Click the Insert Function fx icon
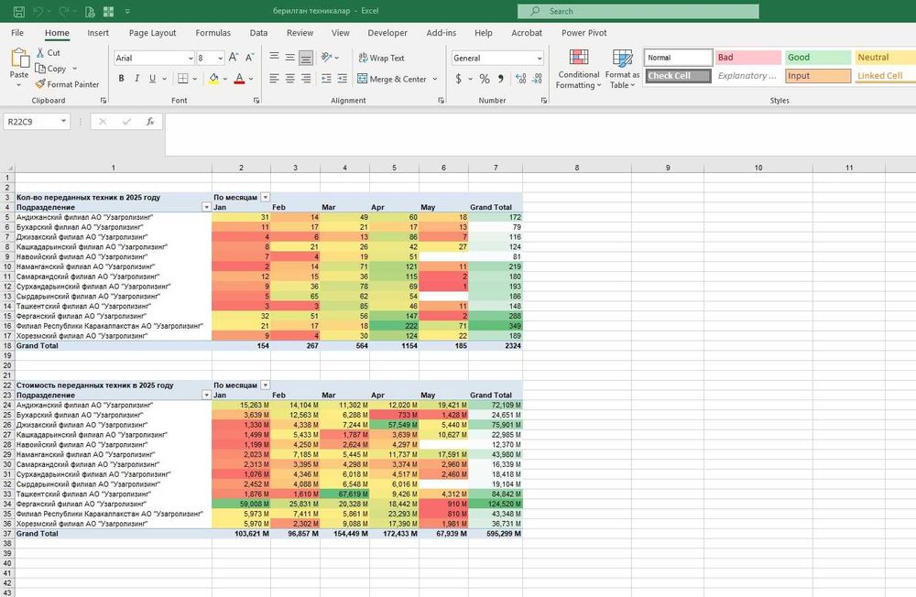916x597 pixels. pos(150,122)
